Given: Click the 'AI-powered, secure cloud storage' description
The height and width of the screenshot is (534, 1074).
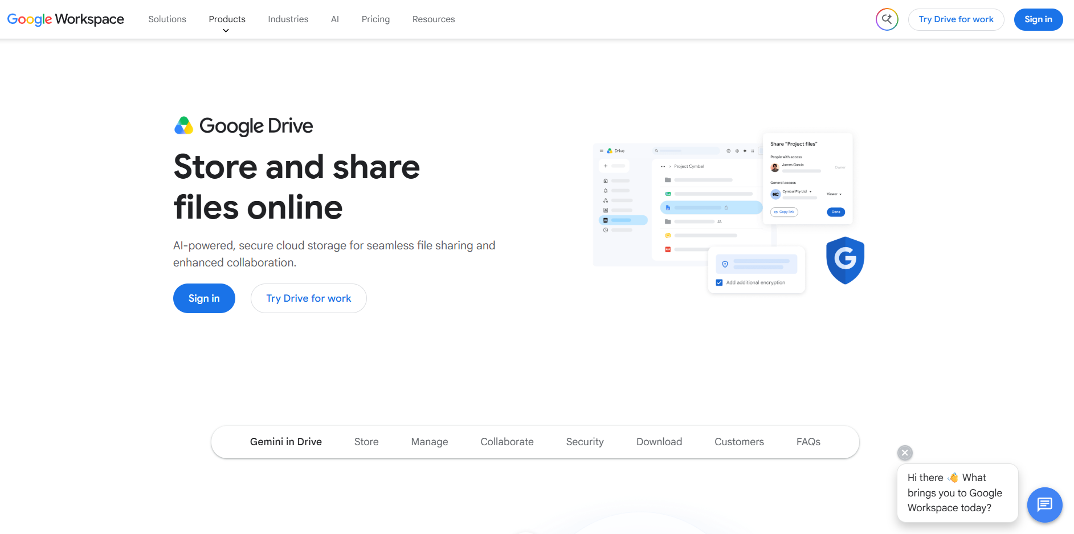Looking at the screenshot, I should 334,254.
